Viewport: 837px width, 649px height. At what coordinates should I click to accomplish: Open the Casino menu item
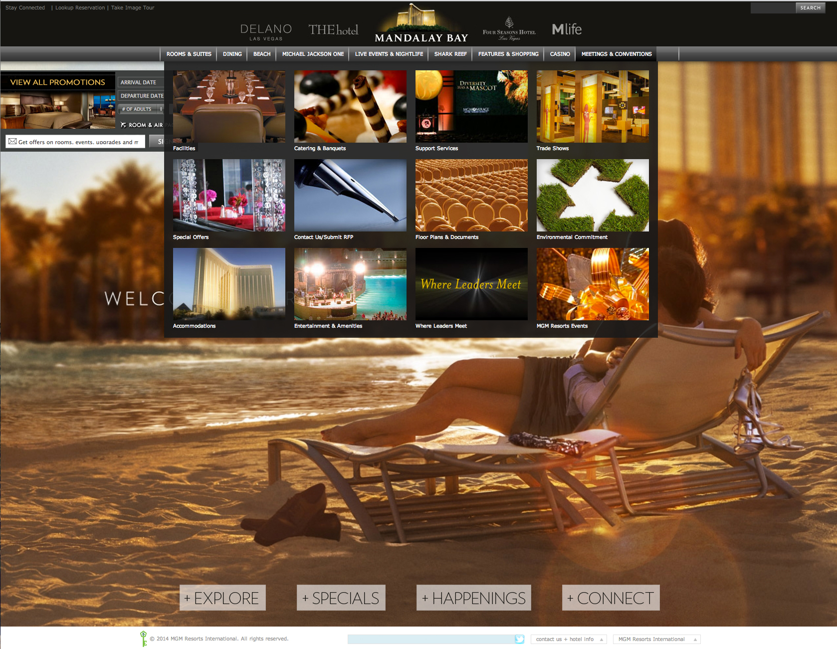tap(560, 54)
